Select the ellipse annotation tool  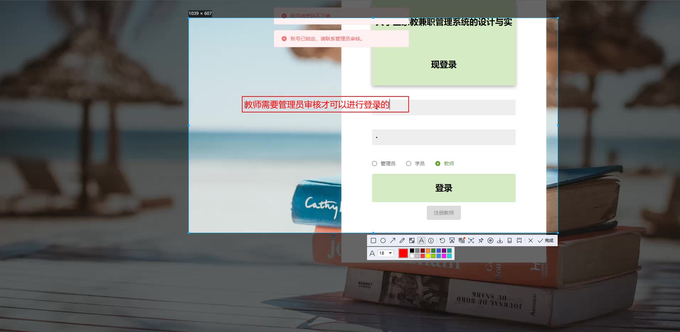[383, 240]
